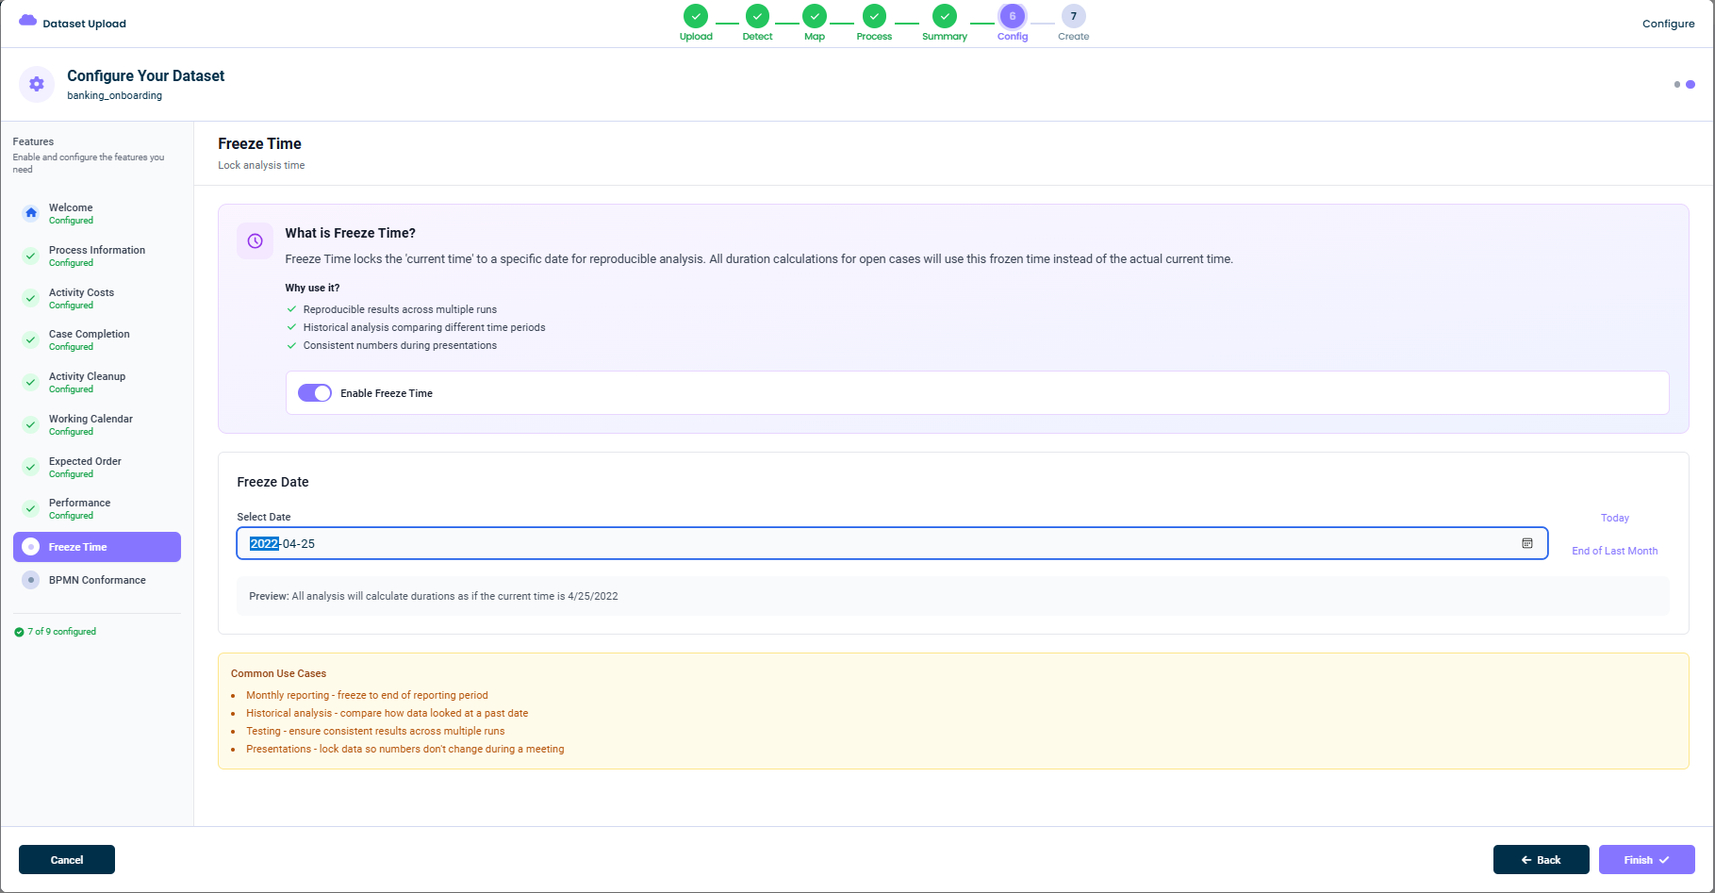1715x893 pixels.
Task: Click the Testing use case line
Action: (x=375, y=731)
